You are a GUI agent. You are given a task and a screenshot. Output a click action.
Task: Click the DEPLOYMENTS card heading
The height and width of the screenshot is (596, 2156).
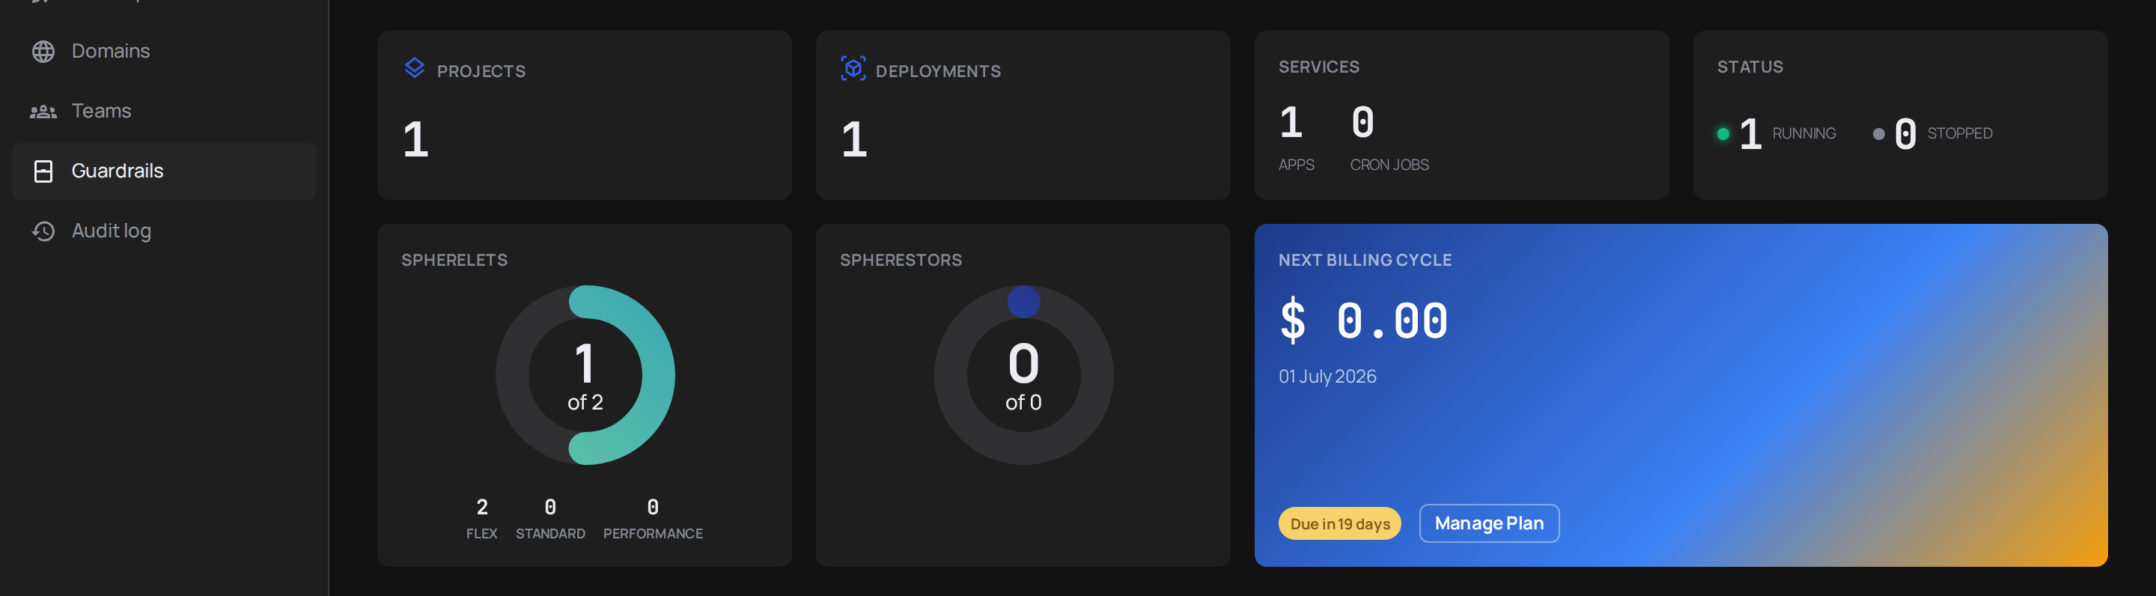(x=938, y=71)
